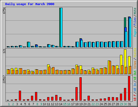Click day 29 on the date axis
This screenshot has height=107, width=138.
[x=121, y=104]
